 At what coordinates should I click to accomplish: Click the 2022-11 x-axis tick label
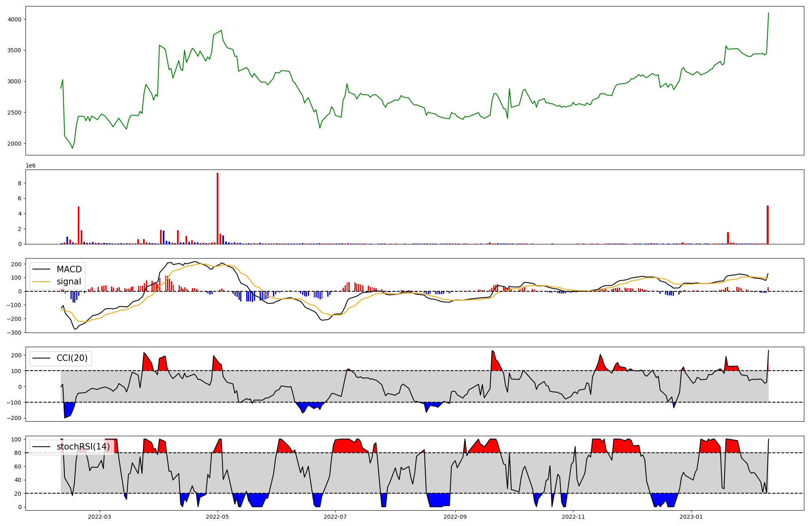click(x=573, y=517)
